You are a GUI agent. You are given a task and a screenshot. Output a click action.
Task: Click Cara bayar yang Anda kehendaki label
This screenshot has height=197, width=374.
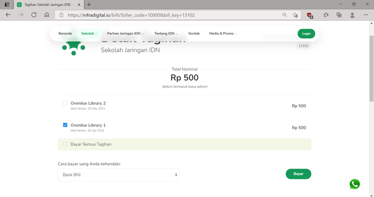[x=89, y=164]
